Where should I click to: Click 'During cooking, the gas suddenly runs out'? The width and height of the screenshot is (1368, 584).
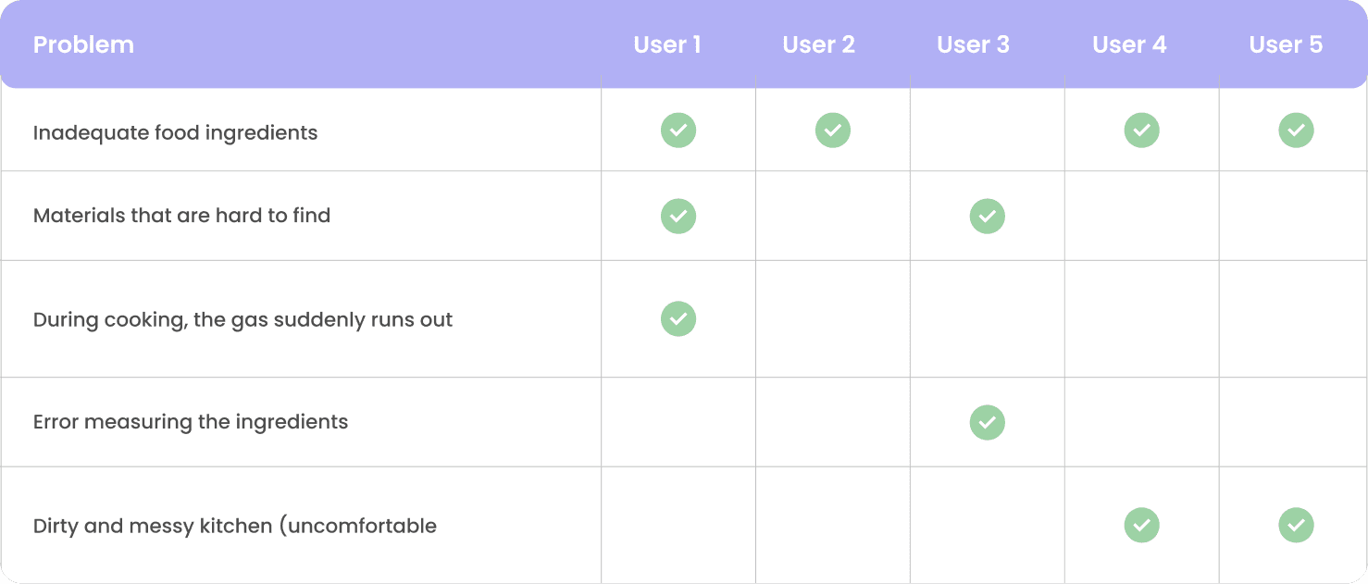[243, 320]
